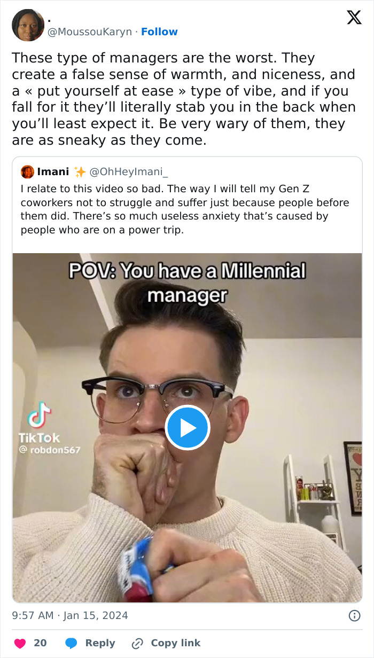The width and height of the screenshot is (374, 658).
Task: Toggle Follow for @MoussouKaryn
Action: [x=159, y=32]
